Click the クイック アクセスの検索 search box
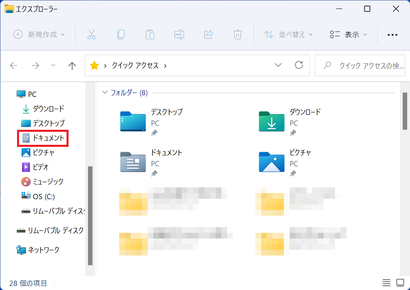 tap(360, 65)
